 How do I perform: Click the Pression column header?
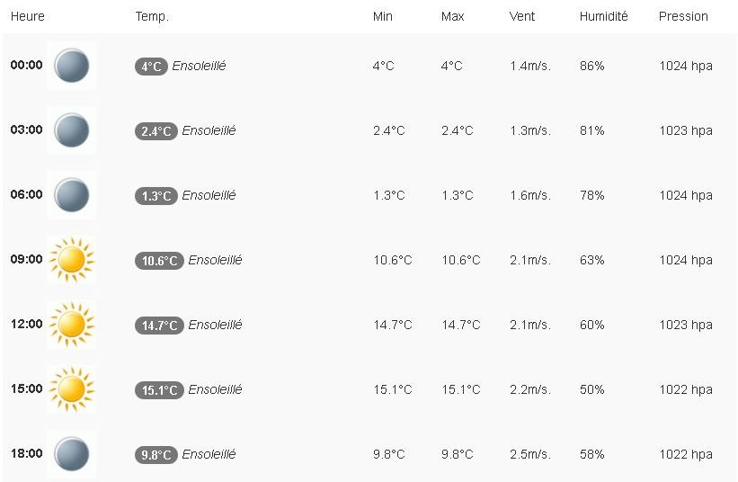(683, 16)
